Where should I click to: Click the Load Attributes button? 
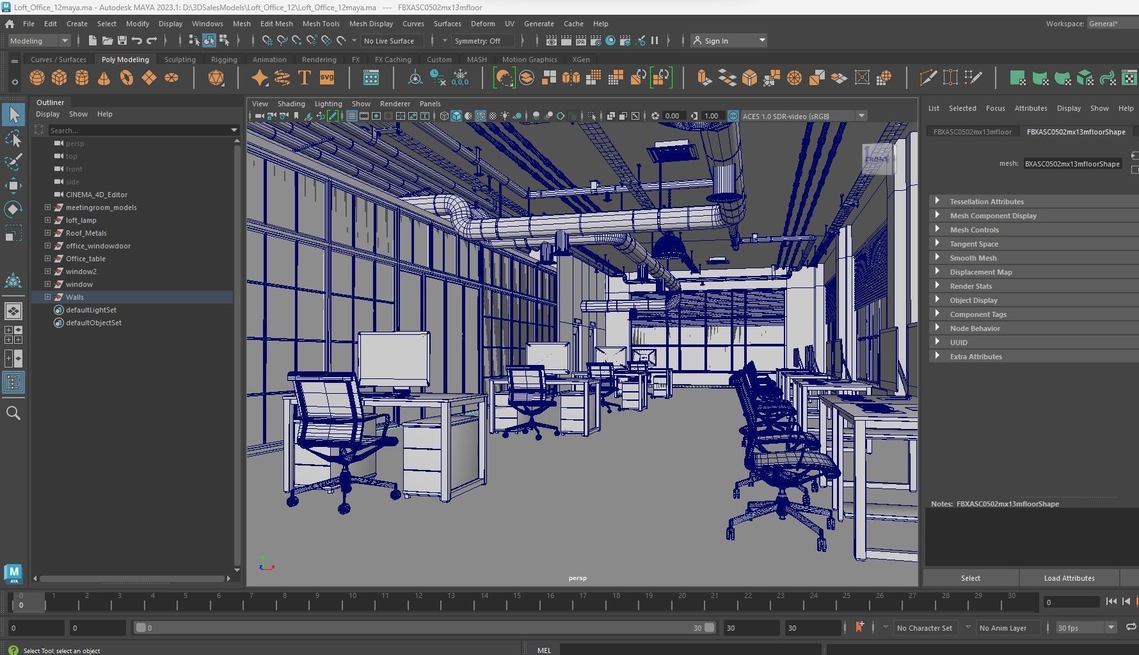1069,578
